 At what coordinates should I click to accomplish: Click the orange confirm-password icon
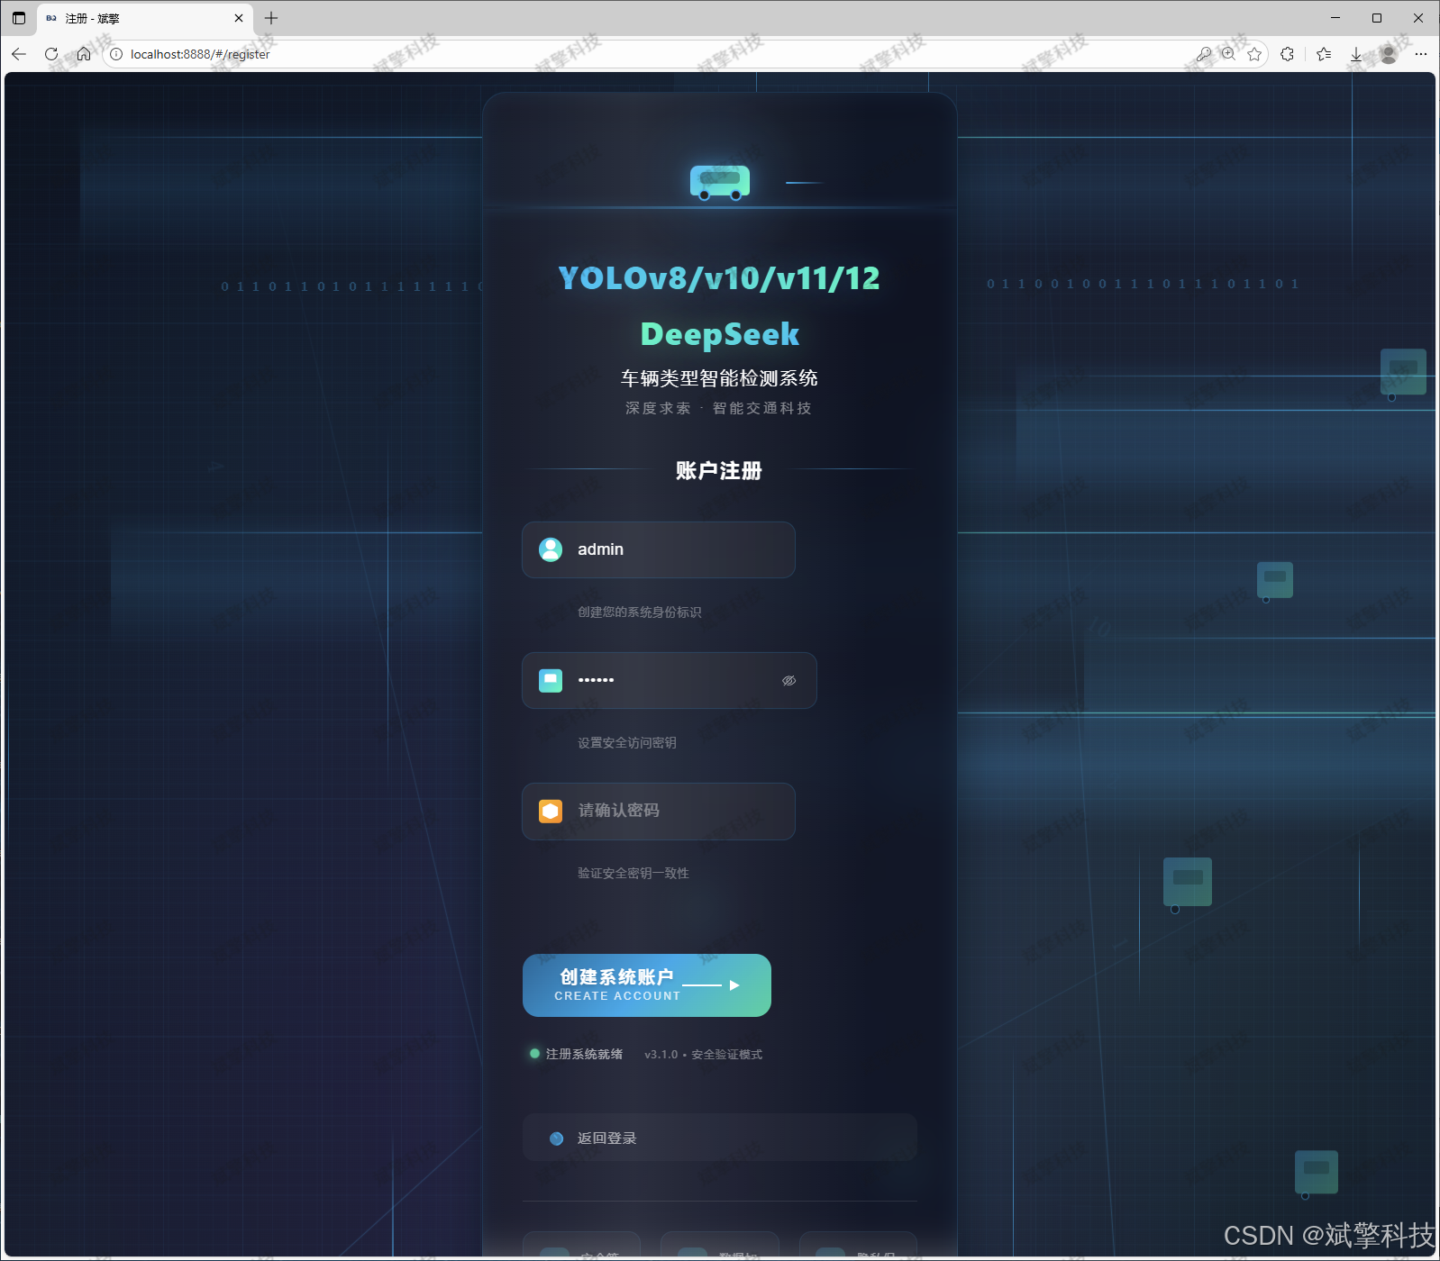(x=551, y=811)
